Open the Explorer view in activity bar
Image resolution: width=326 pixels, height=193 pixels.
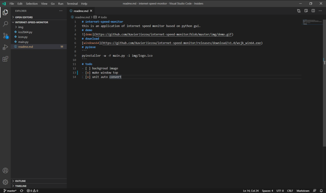(5, 12)
